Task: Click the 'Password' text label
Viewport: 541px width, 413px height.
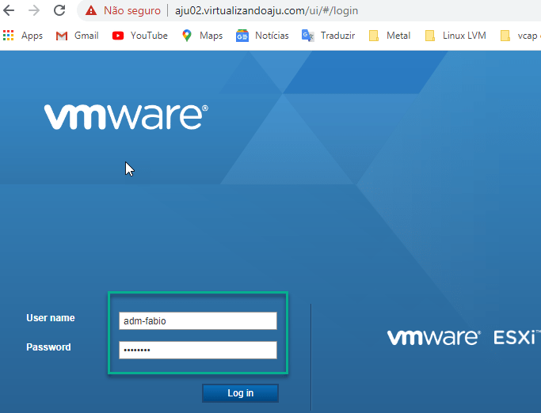Action: [48, 347]
